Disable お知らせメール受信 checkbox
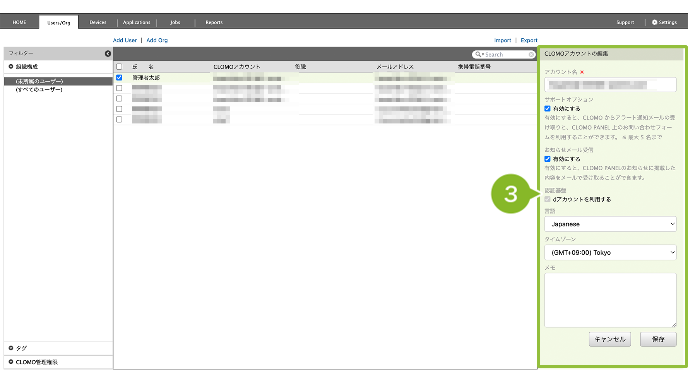Image resolution: width=688 pixels, height=387 pixels. 548,159
